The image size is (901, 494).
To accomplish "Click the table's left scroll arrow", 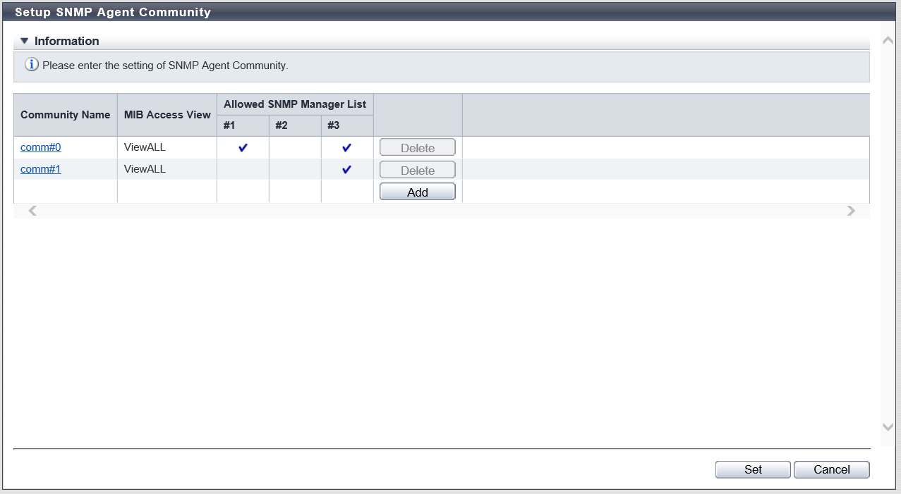I will (x=32, y=211).
